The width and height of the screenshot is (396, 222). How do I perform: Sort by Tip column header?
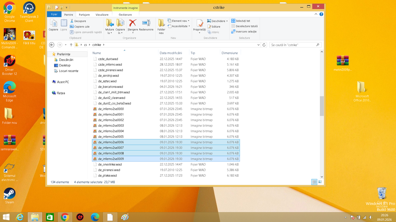(204, 53)
